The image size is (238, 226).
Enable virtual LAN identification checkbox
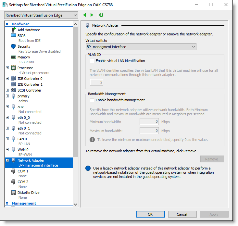[92, 61]
